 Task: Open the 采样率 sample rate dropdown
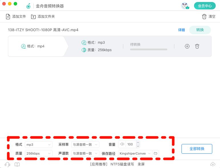(x=85, y=145)
